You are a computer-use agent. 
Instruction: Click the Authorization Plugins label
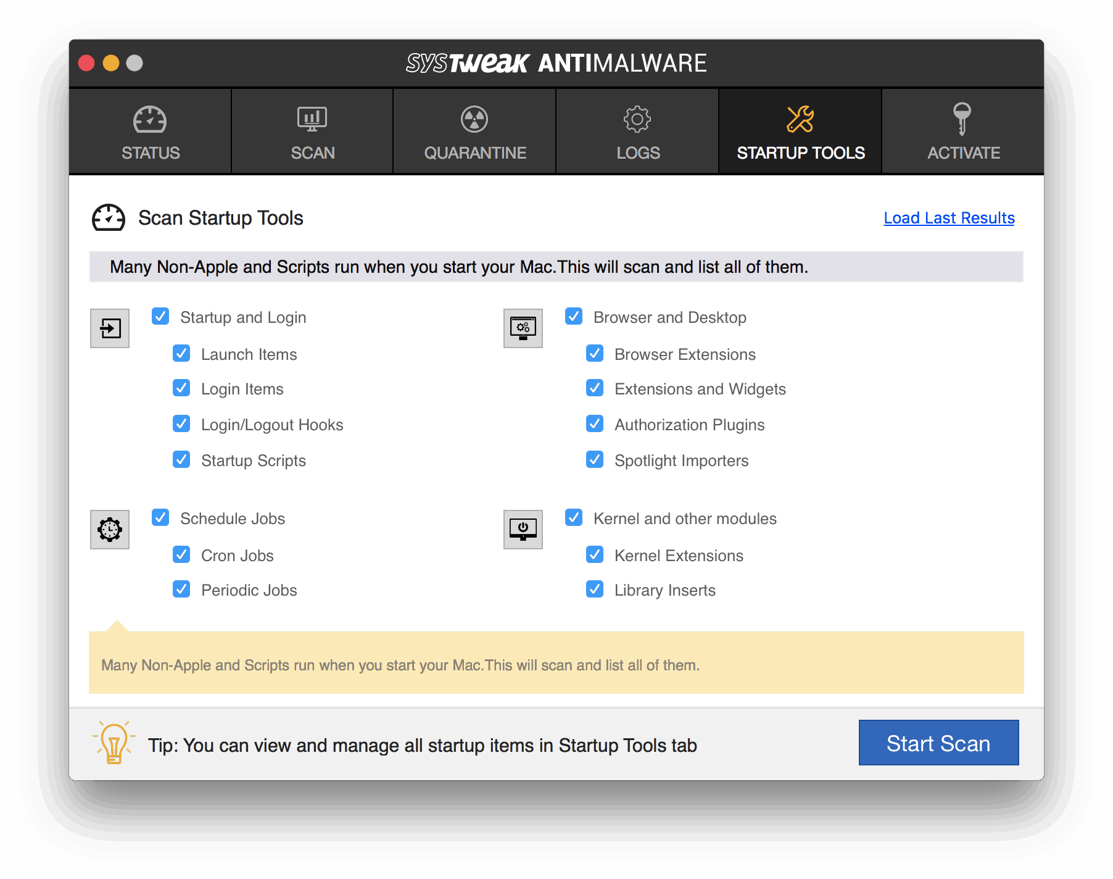(x=689, y=425)
